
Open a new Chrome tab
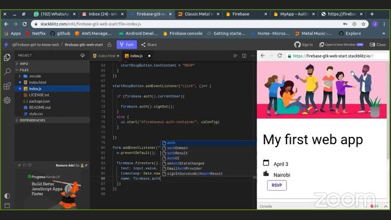[x=372, y=14]
